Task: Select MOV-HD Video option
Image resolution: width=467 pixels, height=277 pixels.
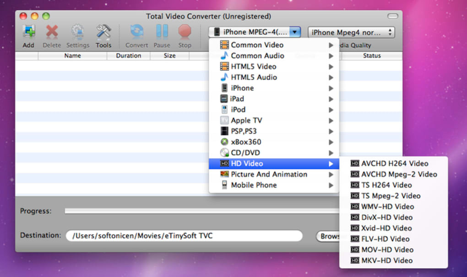Action: (x=393, y=250)
